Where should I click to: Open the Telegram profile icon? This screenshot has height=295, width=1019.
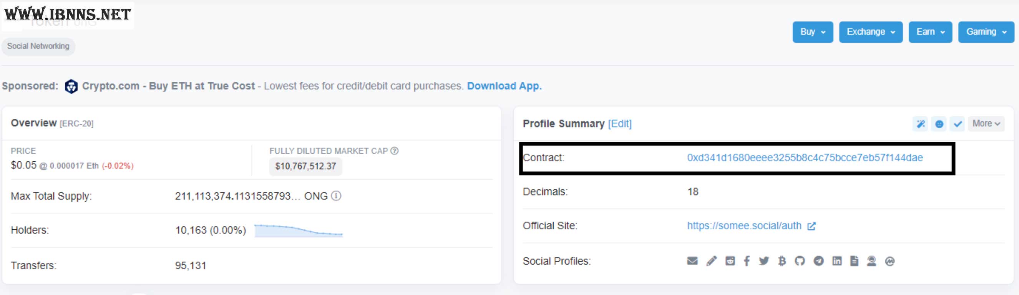tap(818, 261)
